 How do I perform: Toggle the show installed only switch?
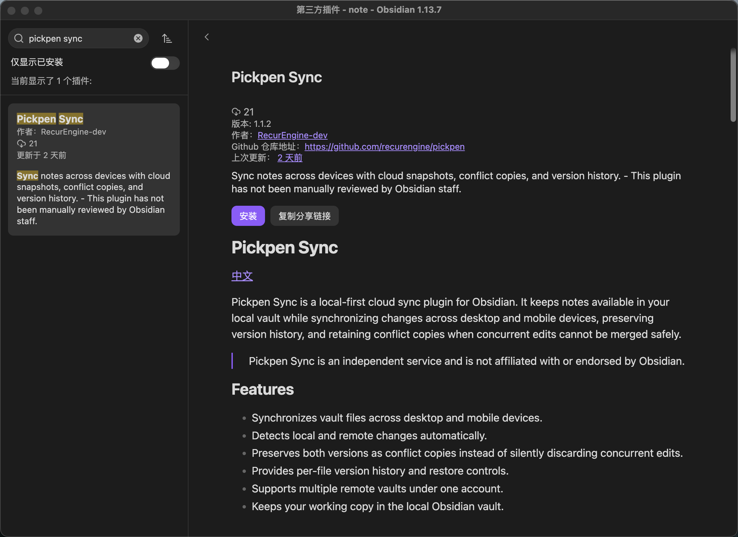click(165, 63)
